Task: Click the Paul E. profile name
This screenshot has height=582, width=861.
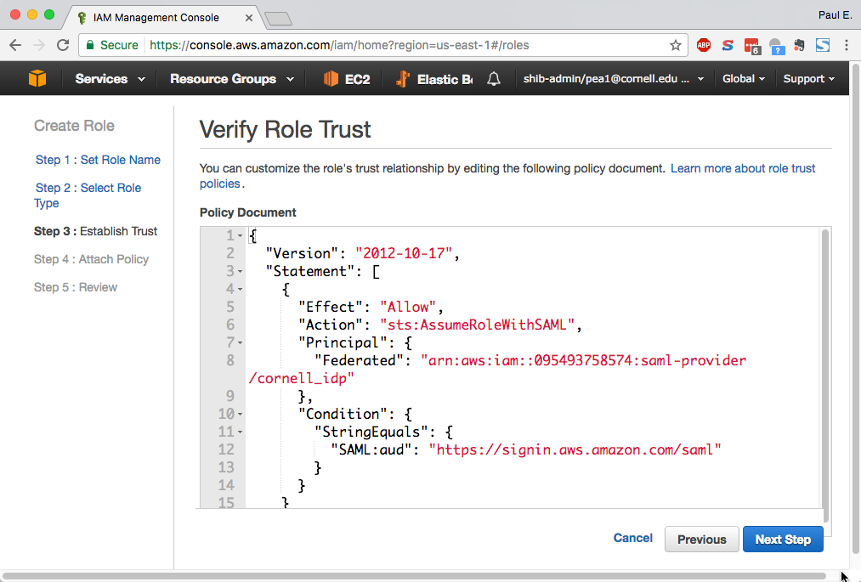Action: (x=835, y=14)
